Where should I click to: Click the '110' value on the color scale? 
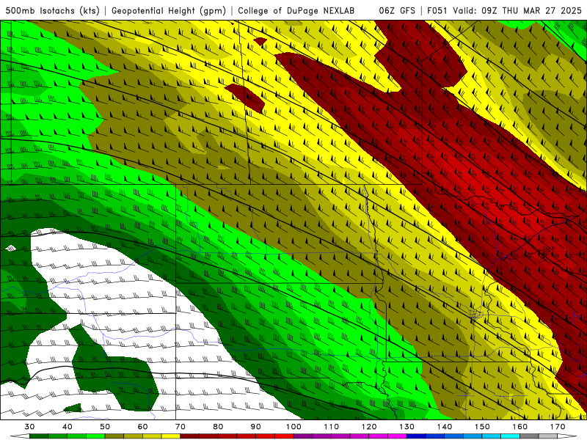(x=332, y=427)
